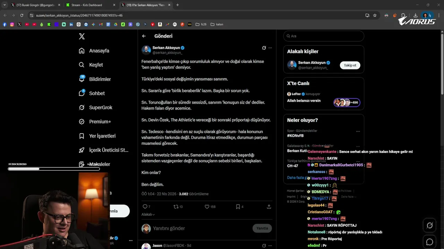
Task: Go back with the Gönderi arrow
Action: point(144,36)
